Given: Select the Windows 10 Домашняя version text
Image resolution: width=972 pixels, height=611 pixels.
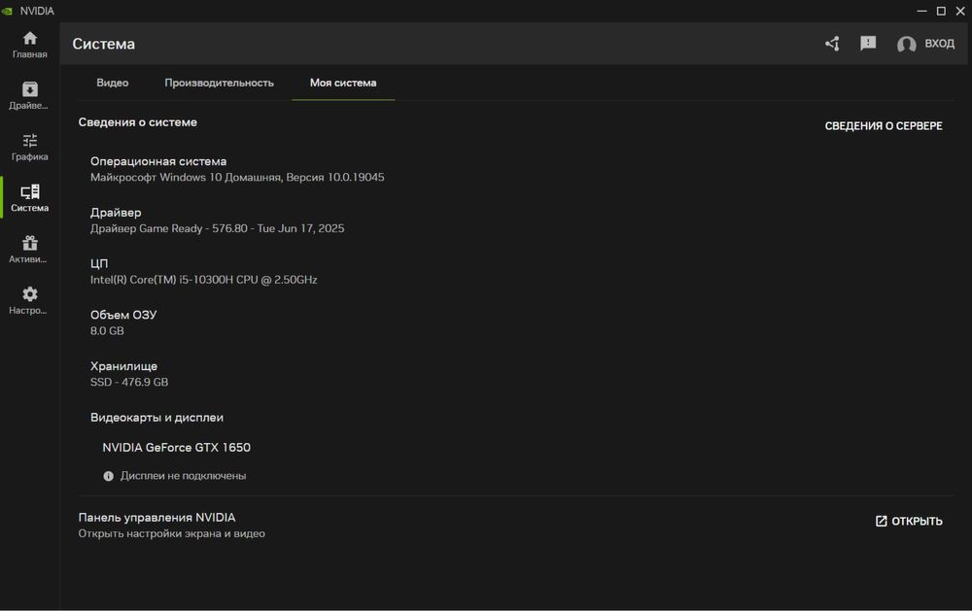Looking at the screenshot, I should tap(237, 177).
